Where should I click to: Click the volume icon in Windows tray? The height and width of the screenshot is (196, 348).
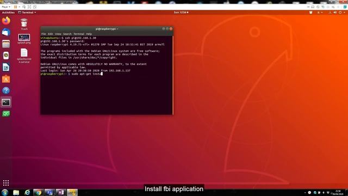(324, 193)
